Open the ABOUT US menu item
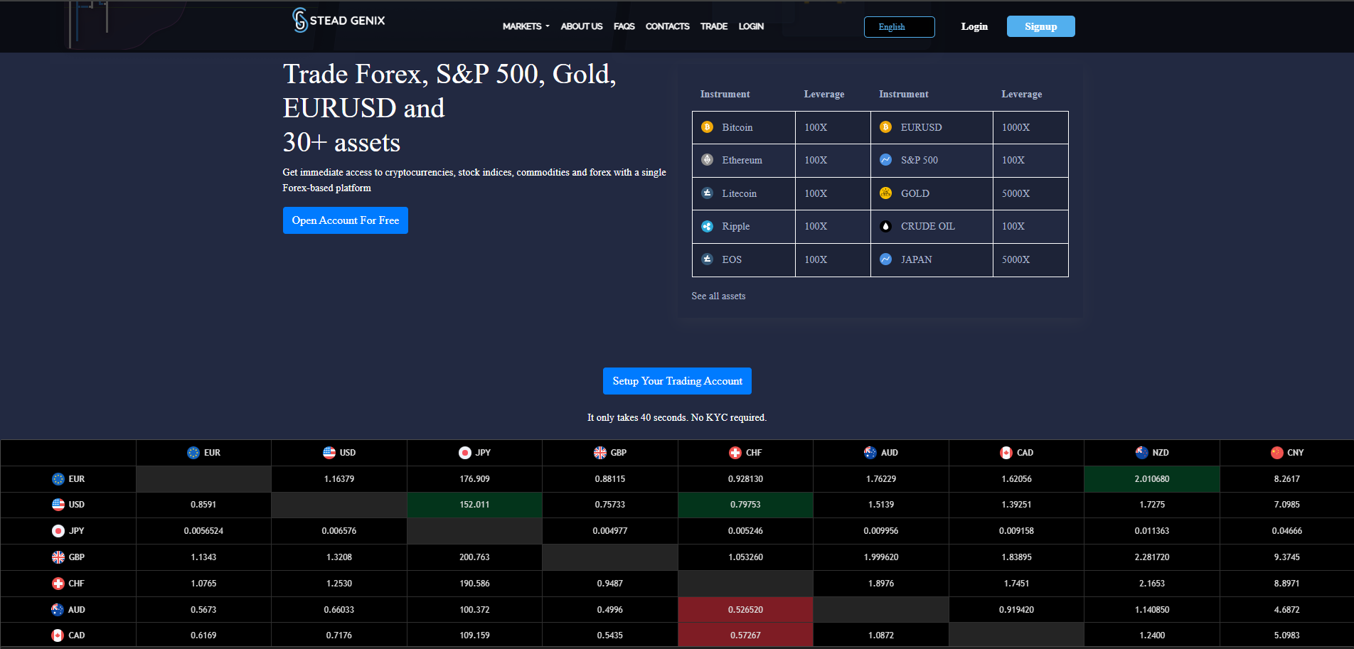The height and width of the screenshot is (649, 1354). point(581,26)
